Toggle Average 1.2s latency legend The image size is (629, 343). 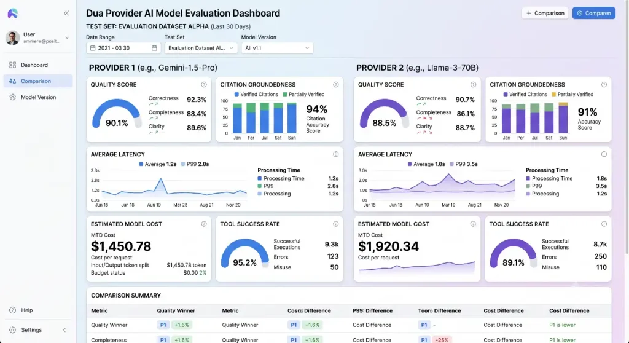point(158,164)
